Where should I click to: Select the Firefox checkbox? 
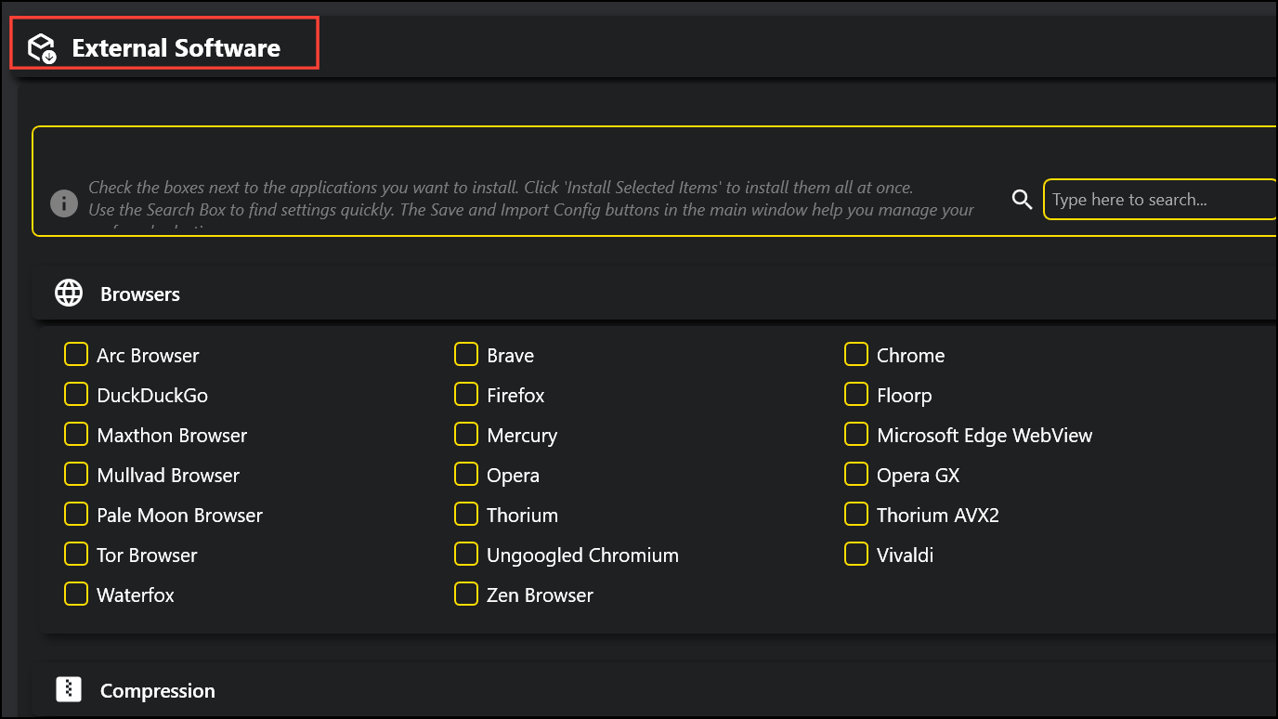pos(466,395)
